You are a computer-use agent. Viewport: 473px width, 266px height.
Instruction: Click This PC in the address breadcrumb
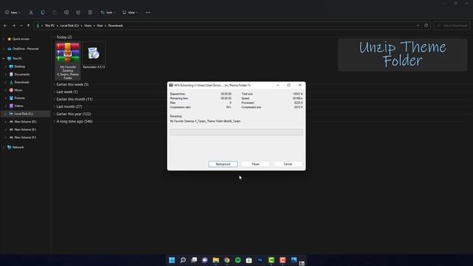50,26
